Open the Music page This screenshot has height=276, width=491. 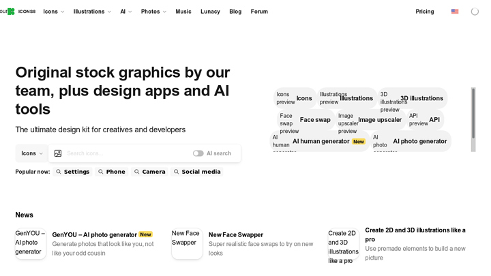pyautogui.click(x=183, y=12)
